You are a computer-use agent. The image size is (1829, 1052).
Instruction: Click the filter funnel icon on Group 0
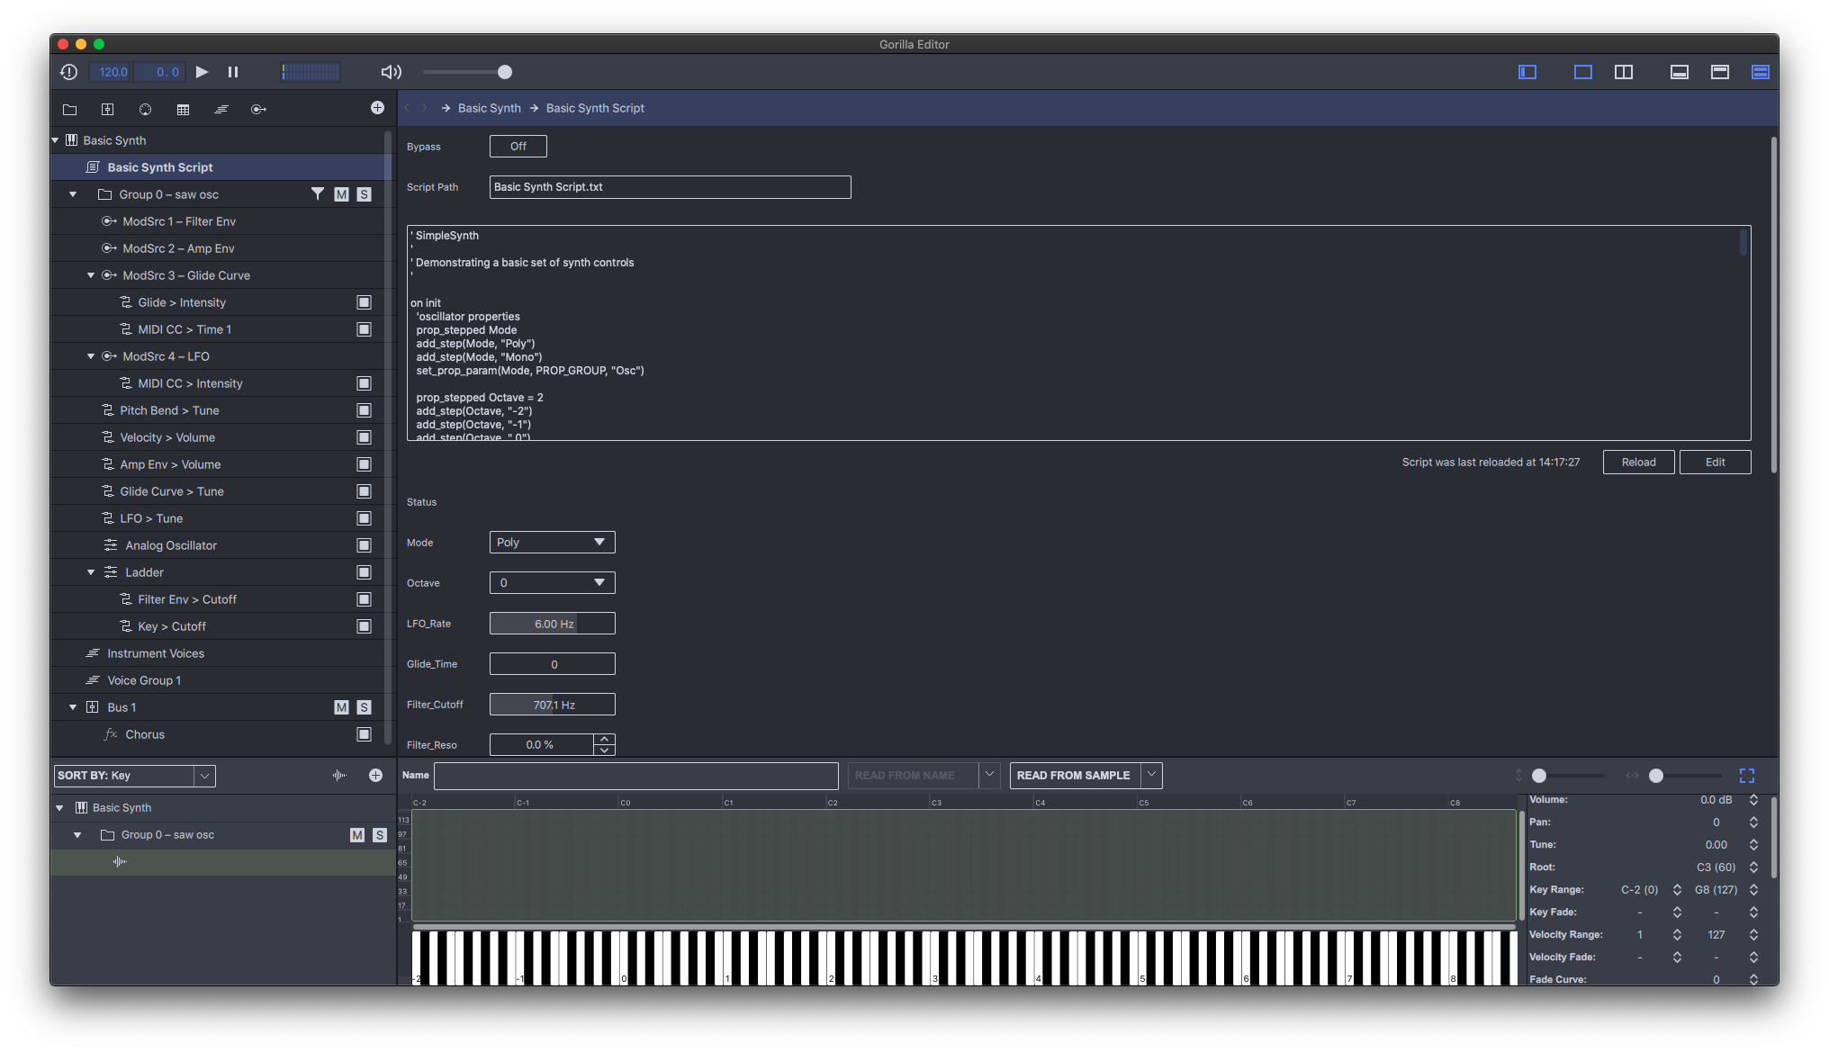[317, 193]
